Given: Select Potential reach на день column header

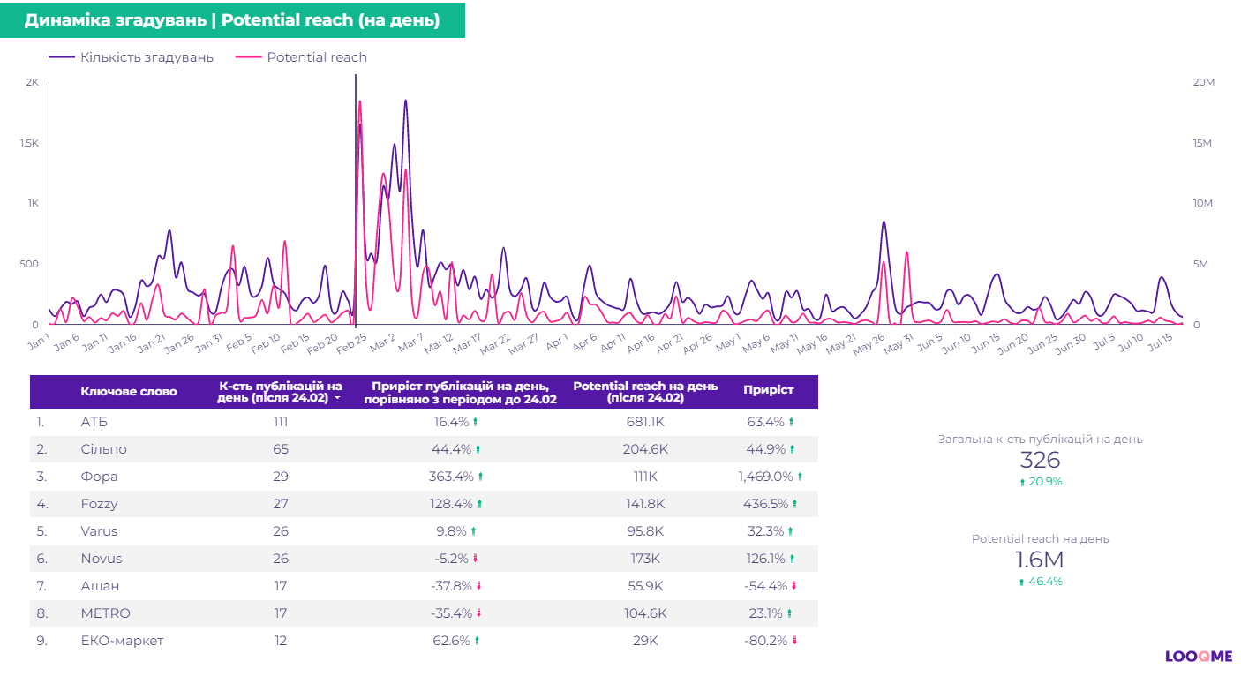Looking at the screenshot, I should [x=645, y=392].
